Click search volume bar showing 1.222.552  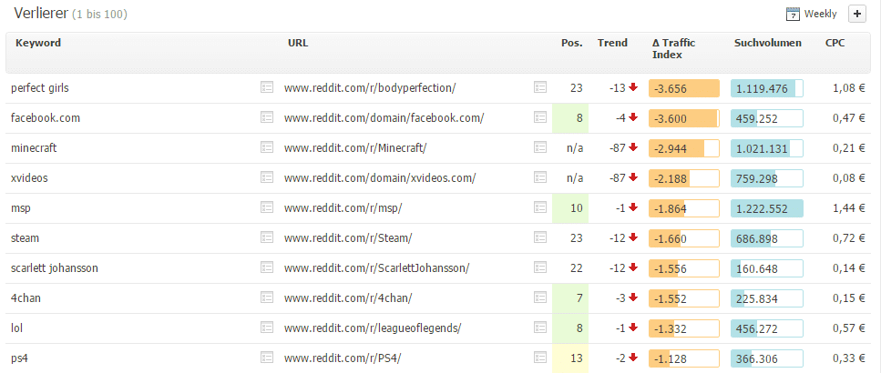pyautogui.click(x=766, y=208)
